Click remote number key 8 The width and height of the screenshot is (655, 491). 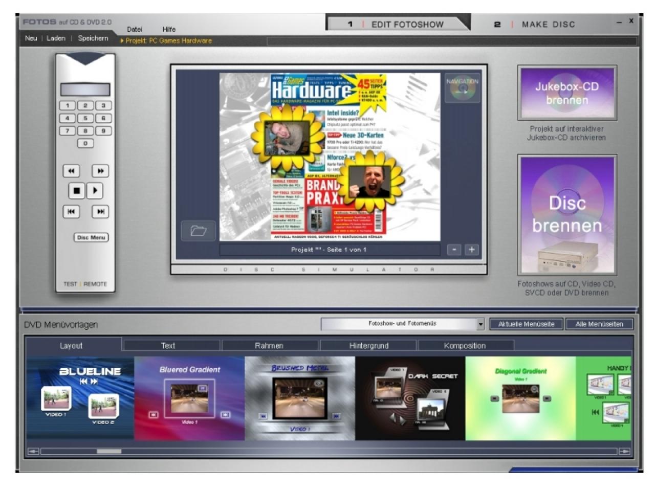point(85,131)
